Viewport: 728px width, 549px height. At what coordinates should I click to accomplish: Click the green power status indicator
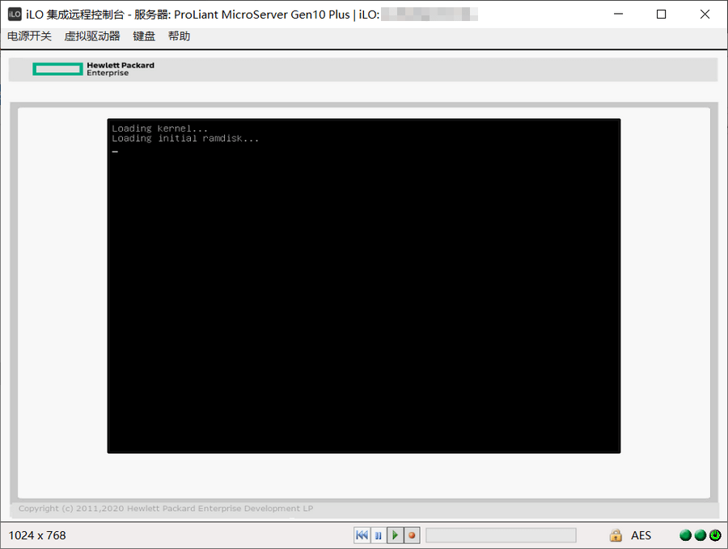pyautogui.click(x=714, y=535)
